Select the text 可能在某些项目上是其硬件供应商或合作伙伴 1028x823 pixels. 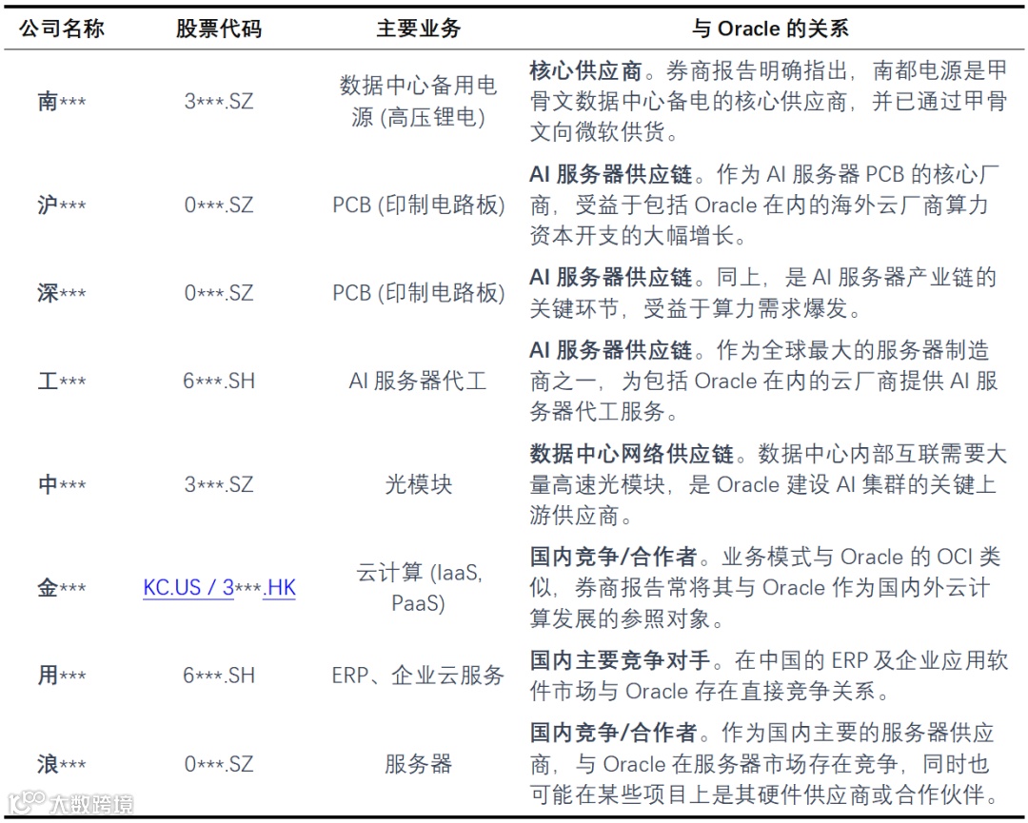[x=758, y=794]
